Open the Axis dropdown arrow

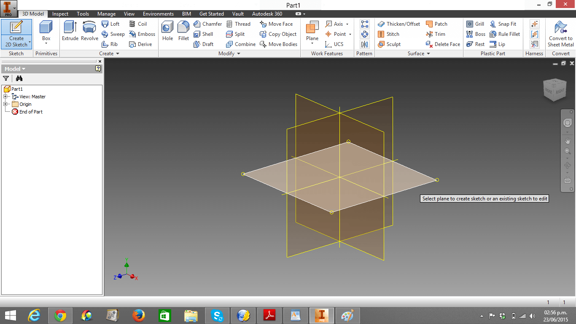[x=347, y=24]
